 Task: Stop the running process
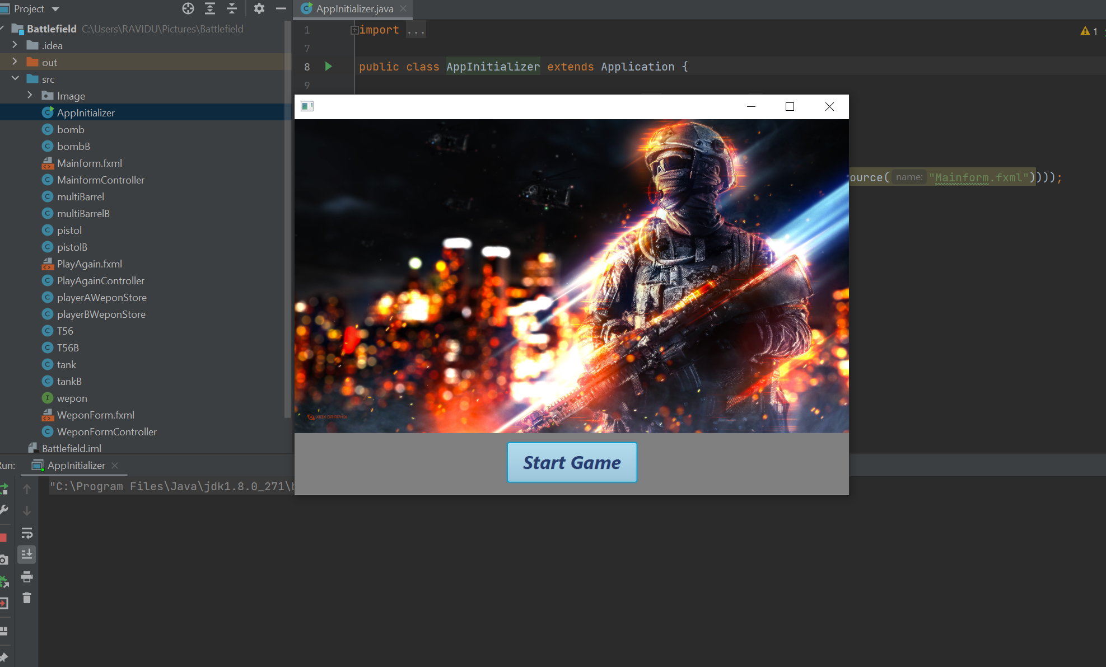[4, 537]
